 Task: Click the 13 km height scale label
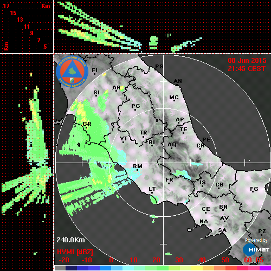pyautogui.click(x=20, y=20)
